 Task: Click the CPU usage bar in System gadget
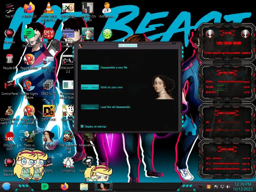coord(231,82)
